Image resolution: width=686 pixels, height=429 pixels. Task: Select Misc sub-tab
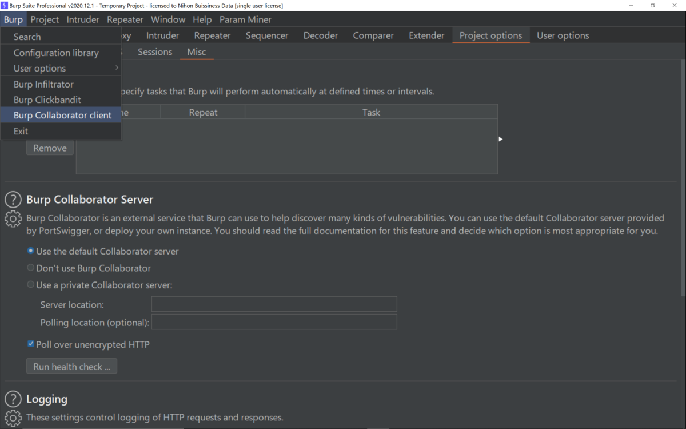click(197, 52)
